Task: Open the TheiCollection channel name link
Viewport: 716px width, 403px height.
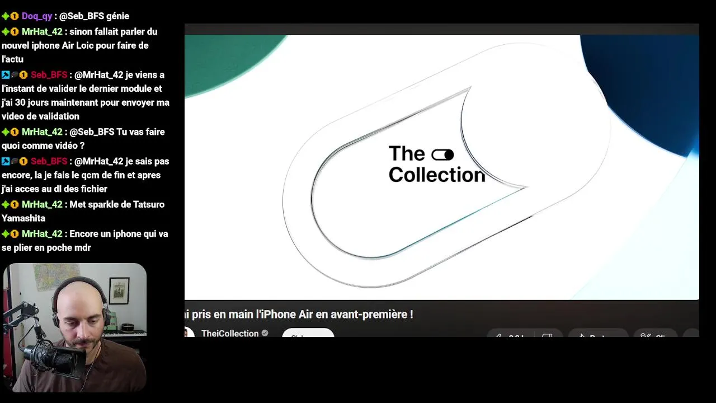Action: (230, 334)
